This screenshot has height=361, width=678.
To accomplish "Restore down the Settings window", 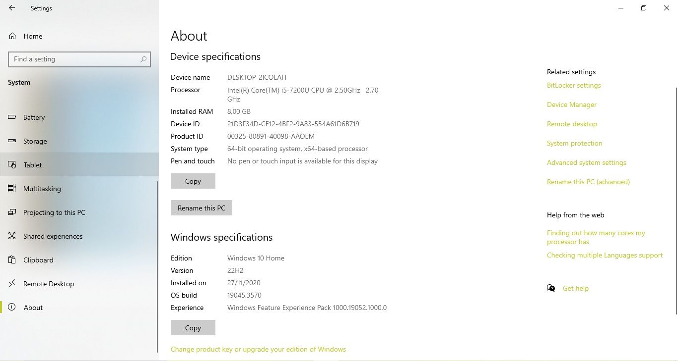I will pos(644,8).
